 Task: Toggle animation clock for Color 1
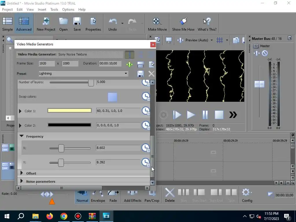[146, 111]
